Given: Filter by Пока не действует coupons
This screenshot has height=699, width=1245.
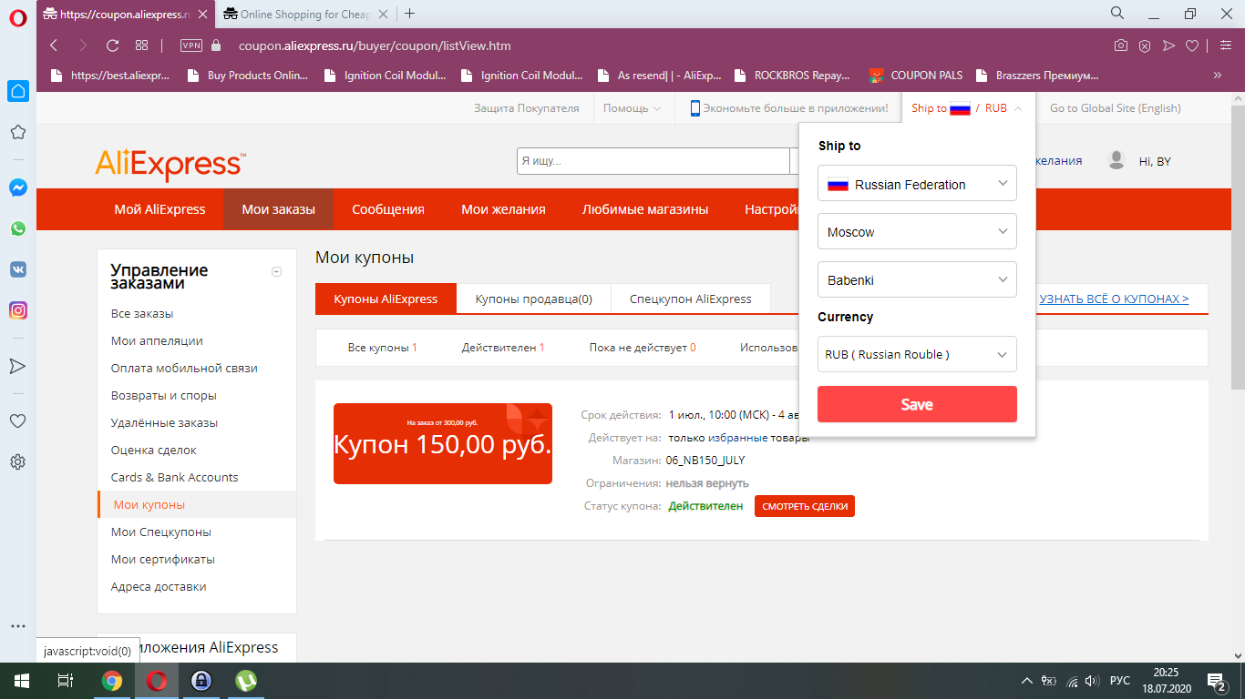Looking at the screenshot, I should tap(643, 347).
